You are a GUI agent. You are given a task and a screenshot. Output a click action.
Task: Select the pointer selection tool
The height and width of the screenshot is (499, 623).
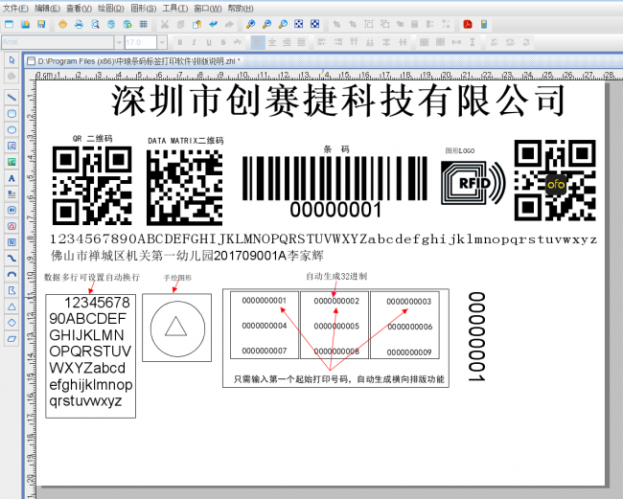point(12,60)
